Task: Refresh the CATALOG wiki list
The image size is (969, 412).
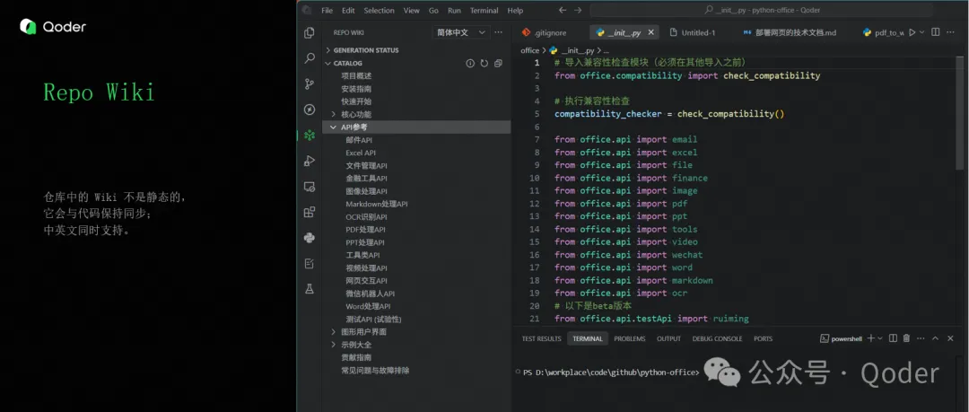Action: pyautogui.click(x=484, y=63)
